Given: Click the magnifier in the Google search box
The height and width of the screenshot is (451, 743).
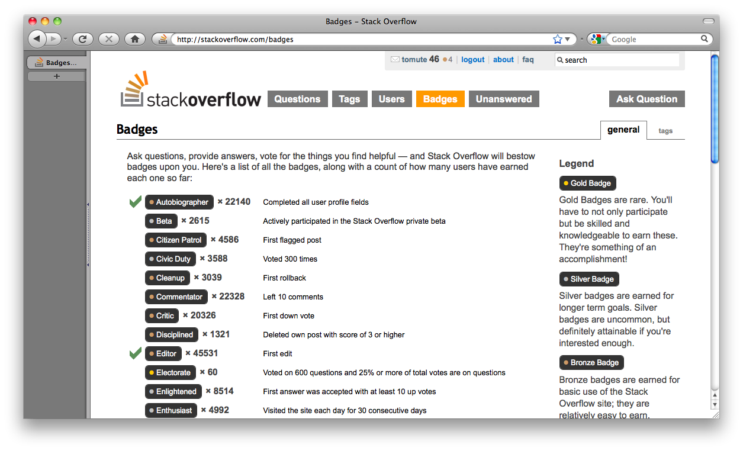Looking at the screenshot, I should (x=705, y=39).
